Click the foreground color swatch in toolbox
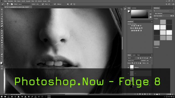Screen dimensions: 175x98 [1, 63]
